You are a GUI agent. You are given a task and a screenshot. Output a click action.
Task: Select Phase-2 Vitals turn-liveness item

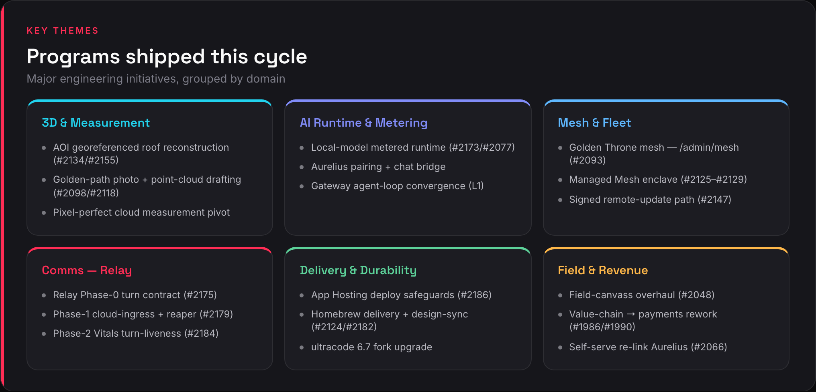[x=136, y=333]
